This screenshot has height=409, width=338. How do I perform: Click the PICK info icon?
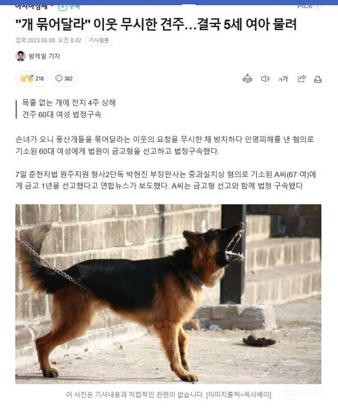point(317,7)
